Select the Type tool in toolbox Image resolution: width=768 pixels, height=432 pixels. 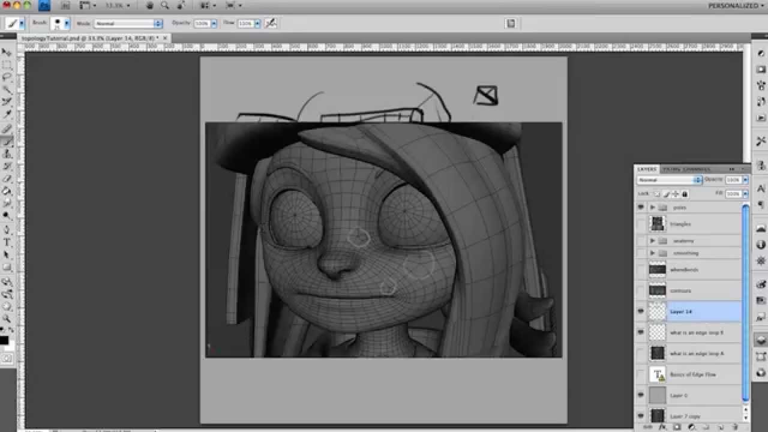7,242
